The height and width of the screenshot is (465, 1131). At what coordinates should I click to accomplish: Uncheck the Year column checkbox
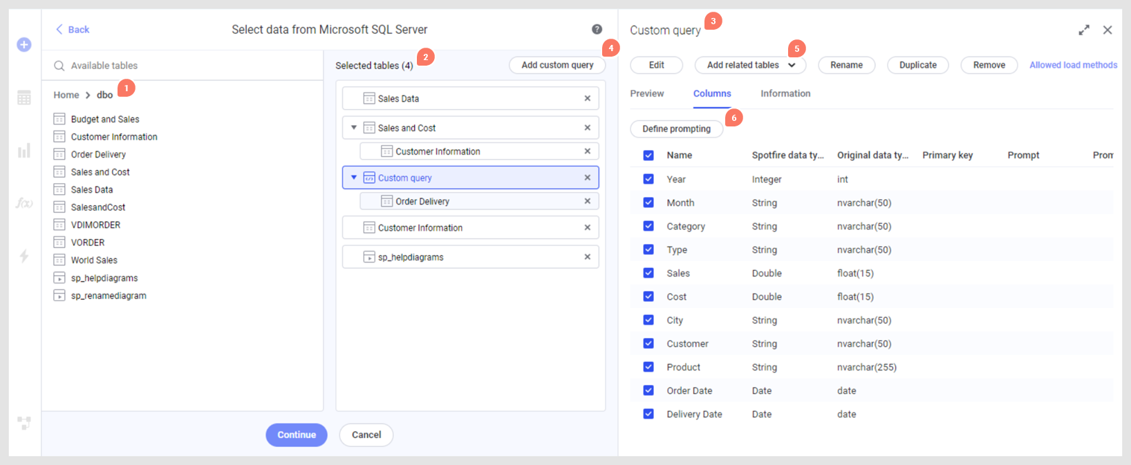[648, 179]
